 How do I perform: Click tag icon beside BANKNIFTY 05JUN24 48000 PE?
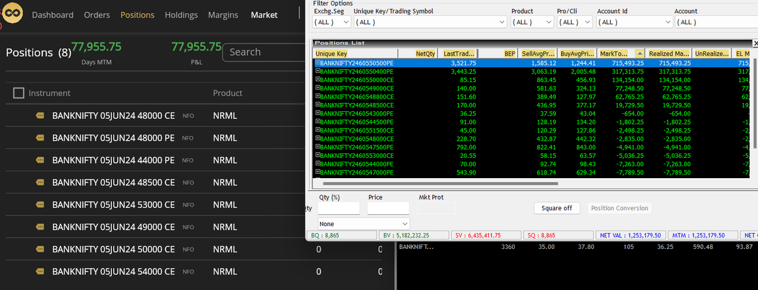(40, 138)
